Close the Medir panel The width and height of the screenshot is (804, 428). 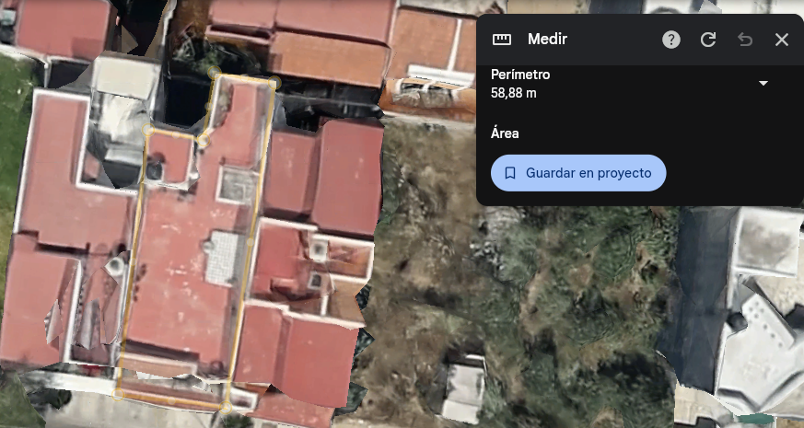782,40
